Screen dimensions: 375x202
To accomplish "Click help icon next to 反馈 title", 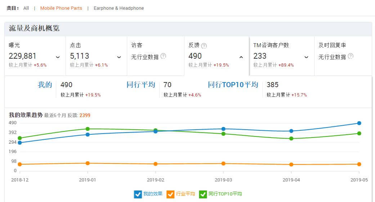I will click(204, 46).
